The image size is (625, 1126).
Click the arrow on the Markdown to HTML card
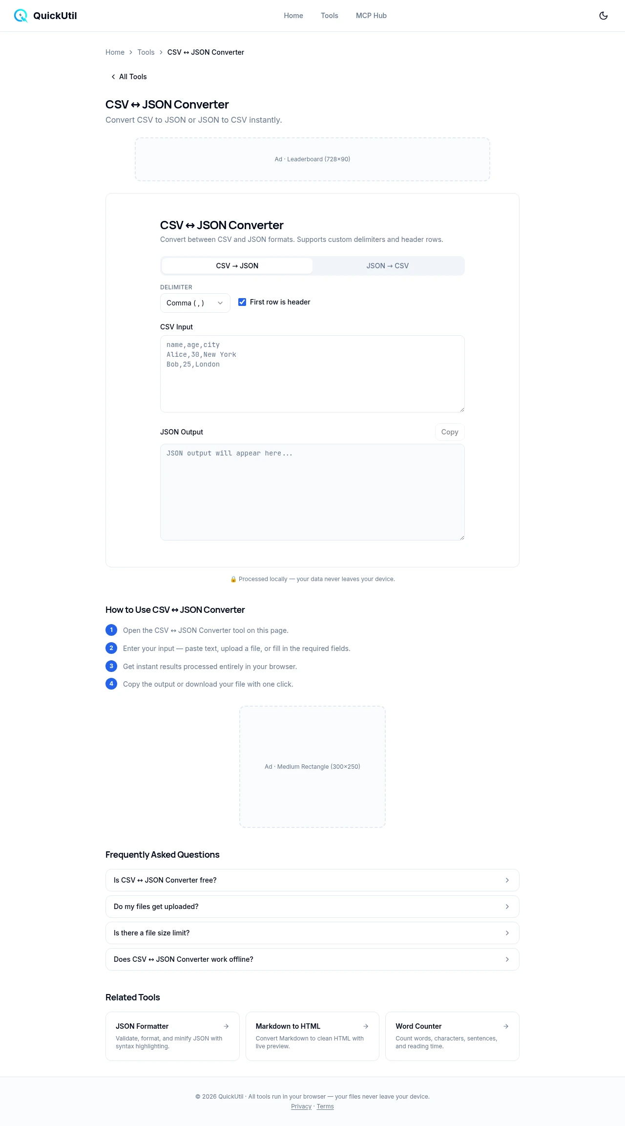(x=366, y=1026)
